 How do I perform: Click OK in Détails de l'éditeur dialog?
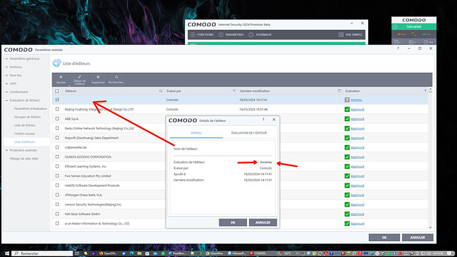[233, 223]
